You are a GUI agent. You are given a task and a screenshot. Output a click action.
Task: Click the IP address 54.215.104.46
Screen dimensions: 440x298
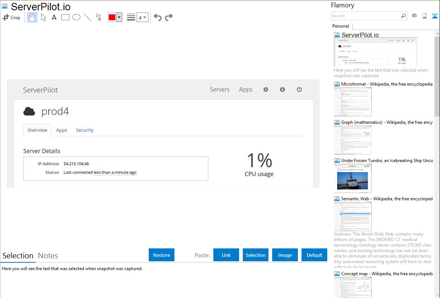(76, 164)
